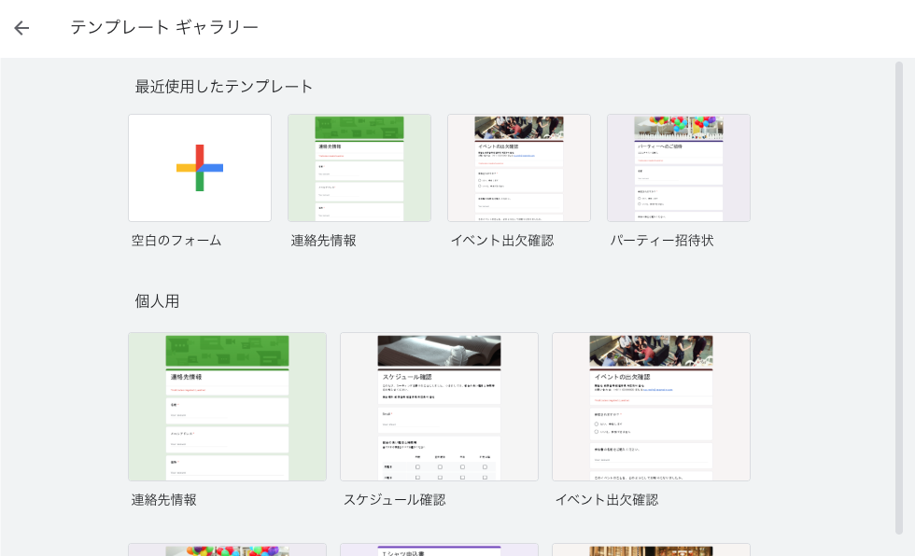Click the back arrow to leave template gallery

21,28
